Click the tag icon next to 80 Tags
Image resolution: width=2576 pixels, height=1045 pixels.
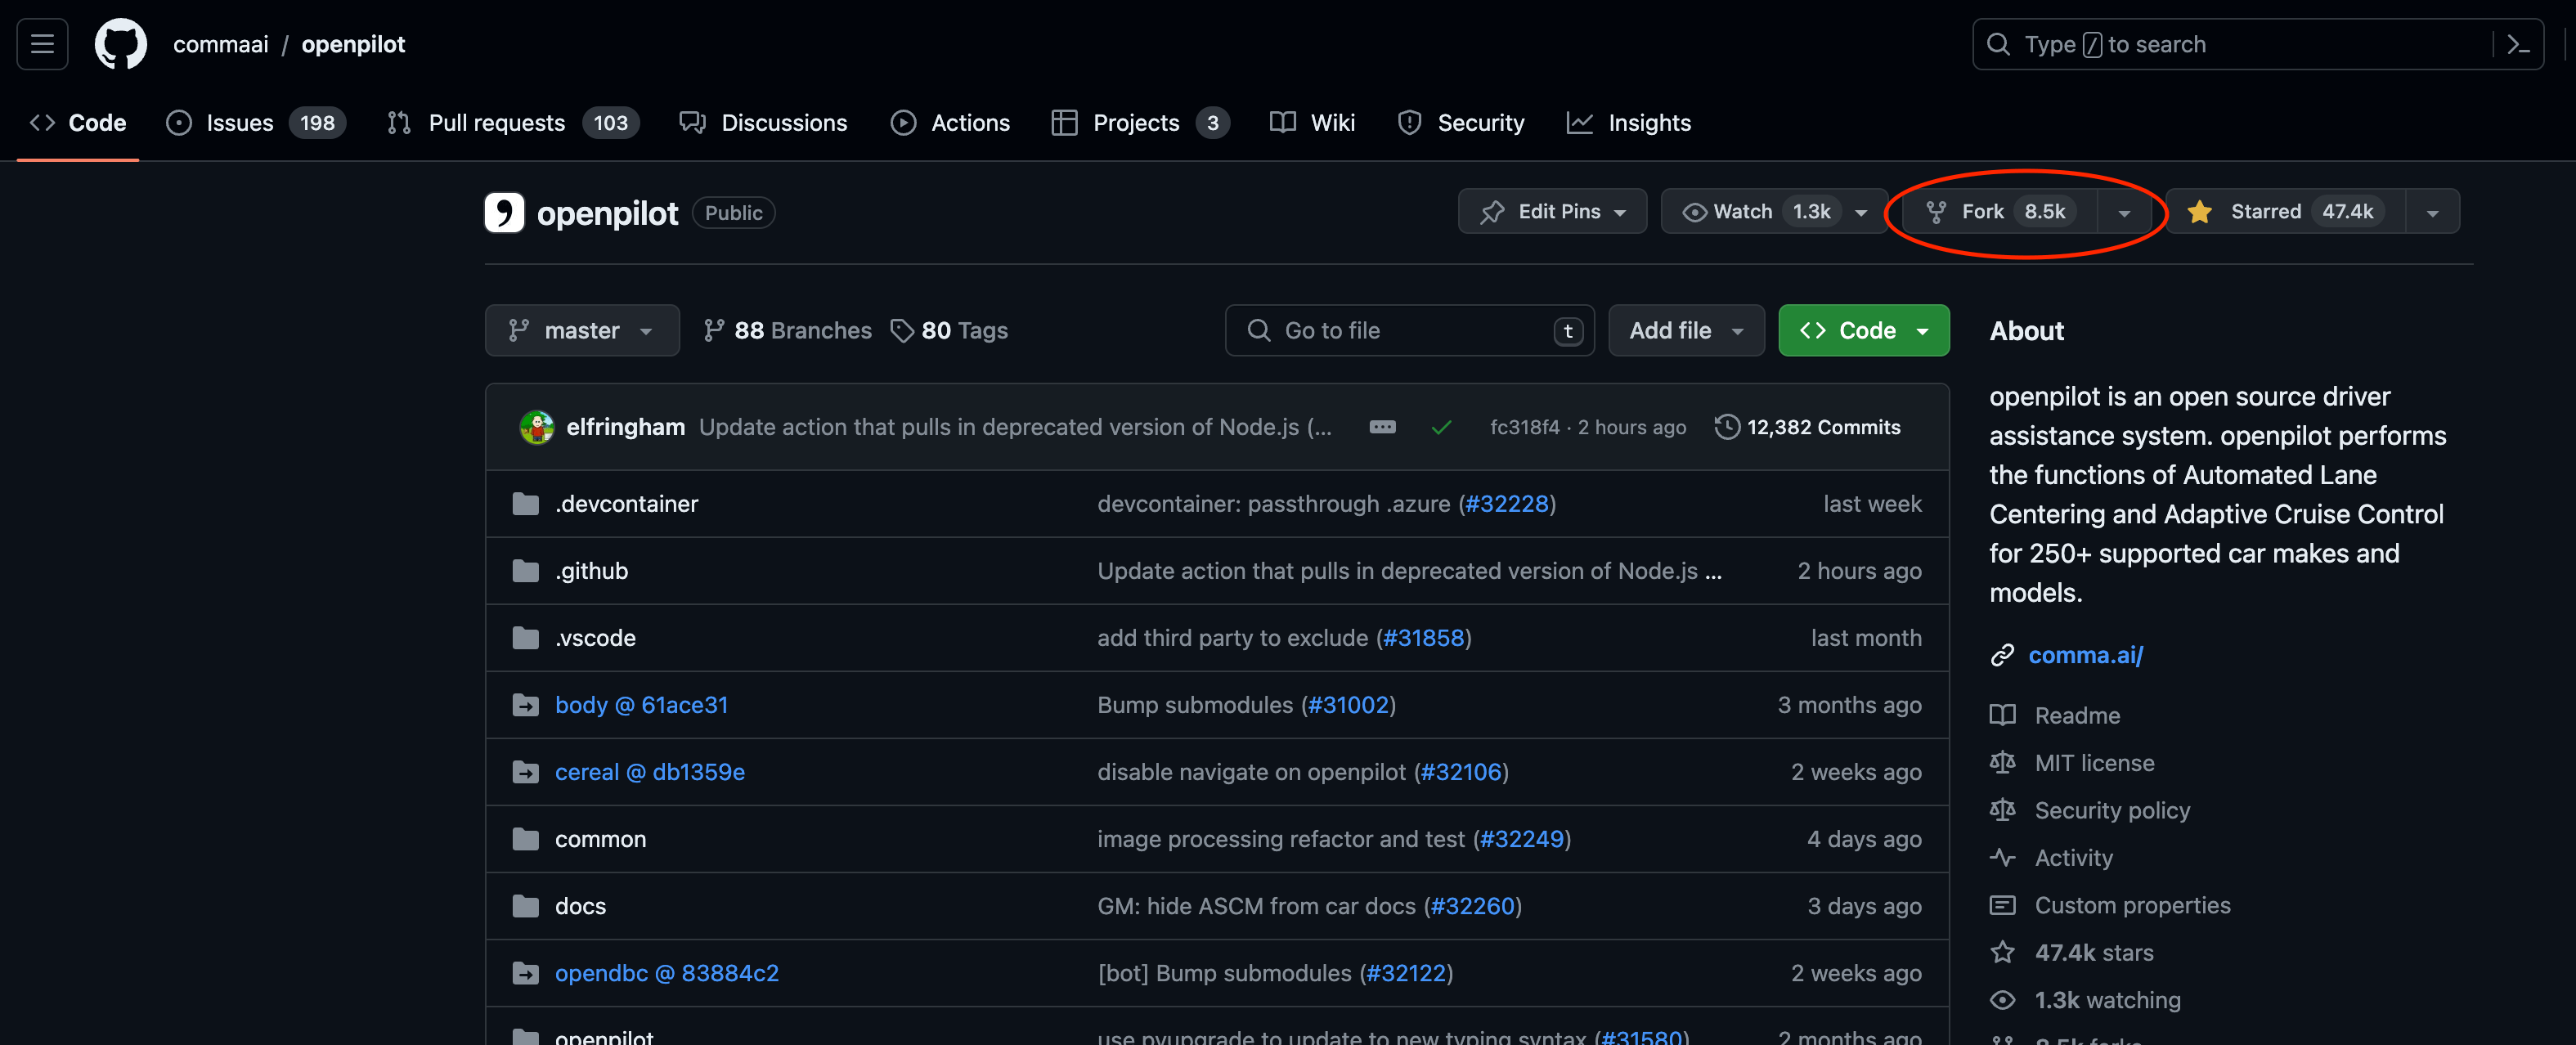[x=902, y=330]
